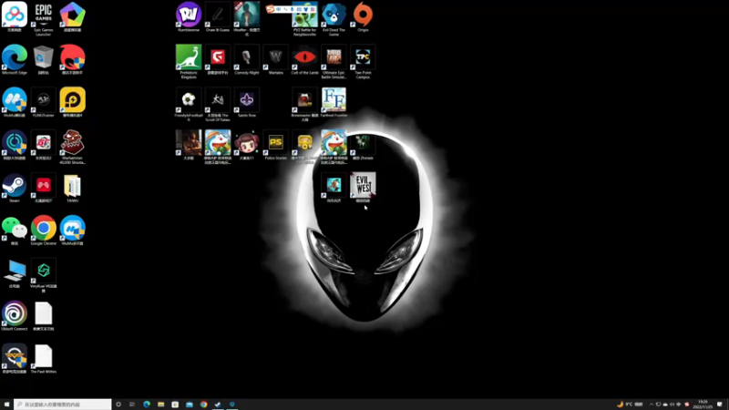
Task: Open the Farthest Frontier shortcut
Action: click(x=334, y=100)
